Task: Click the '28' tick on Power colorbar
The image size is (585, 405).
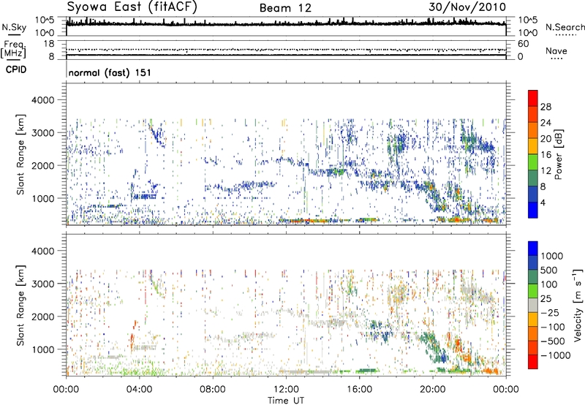Action: point(546,107)
